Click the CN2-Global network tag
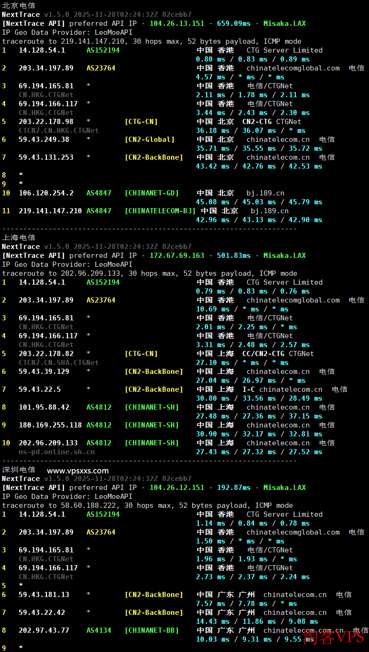Viewport: 369px width, 652px height. (150, 140)
